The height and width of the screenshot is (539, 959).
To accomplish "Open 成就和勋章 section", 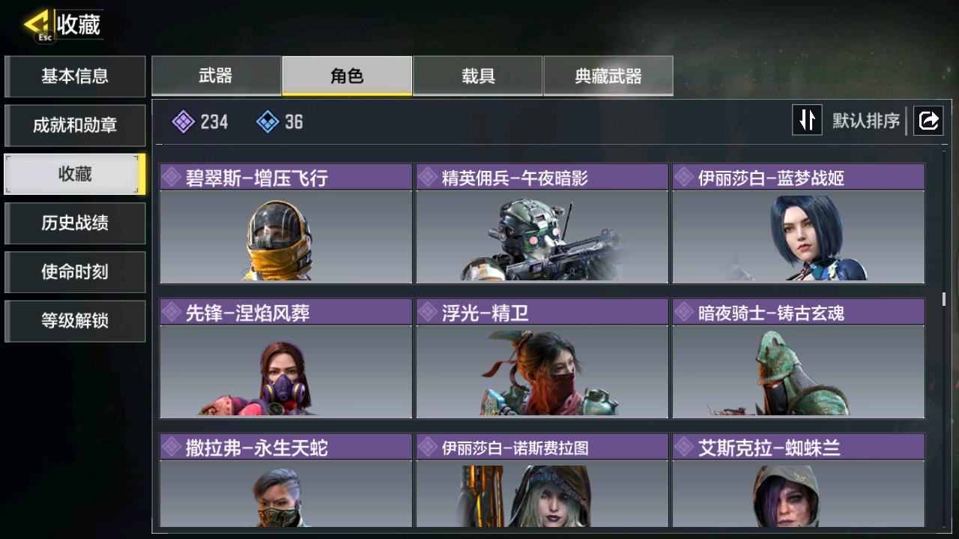I will pos(75,125).
